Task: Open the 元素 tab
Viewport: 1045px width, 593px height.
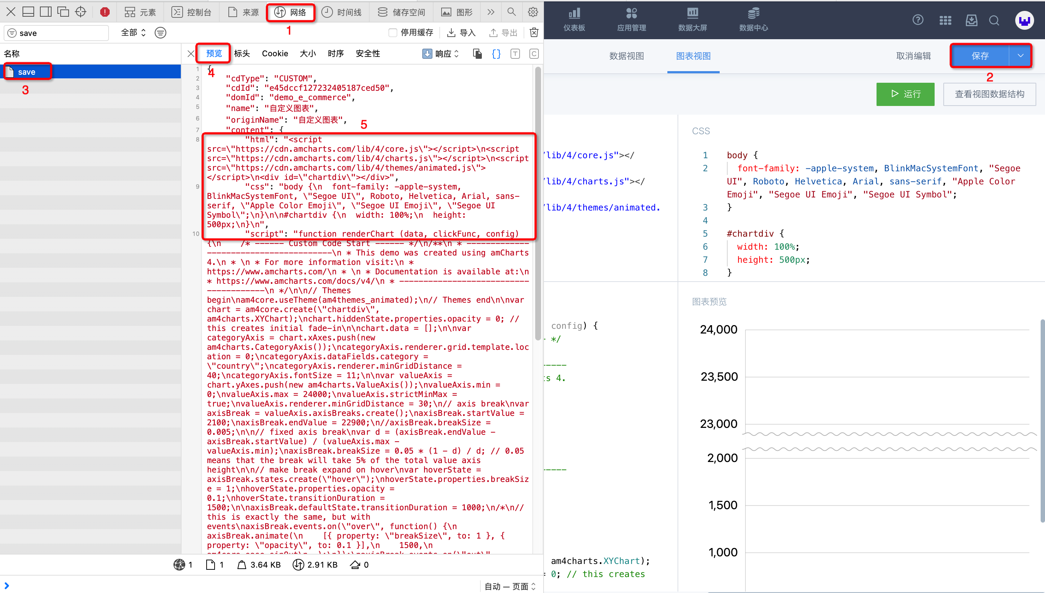Action: (x=140, y=12)
